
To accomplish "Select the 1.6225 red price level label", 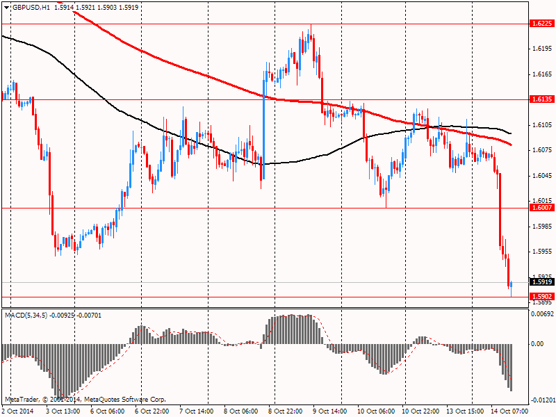I will pos(542,24).
